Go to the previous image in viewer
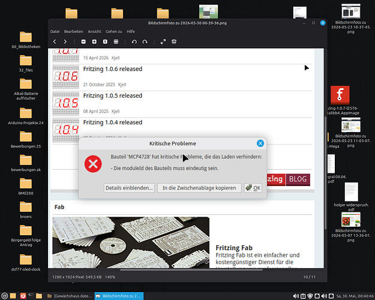The image size is (375, 300). tap(55, 41)
